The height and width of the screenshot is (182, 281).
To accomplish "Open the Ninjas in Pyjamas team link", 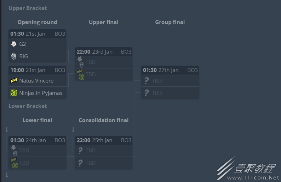I will click(41, 93).
